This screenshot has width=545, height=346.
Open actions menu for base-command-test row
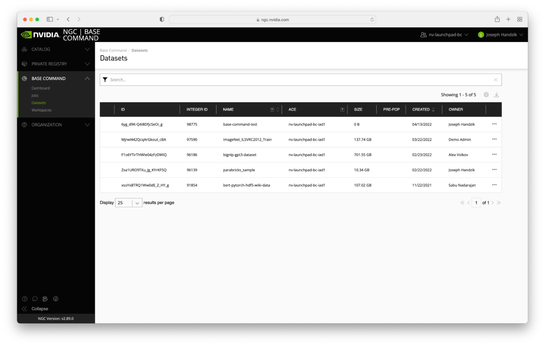pyautogui.click(x=494, y=124)
